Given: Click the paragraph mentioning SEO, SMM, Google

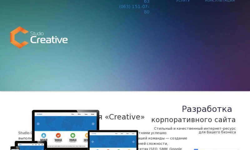Looking at the screenshot, I should point(160,148).
